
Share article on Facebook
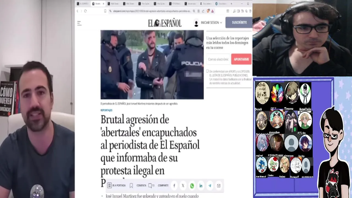point(174,186)
